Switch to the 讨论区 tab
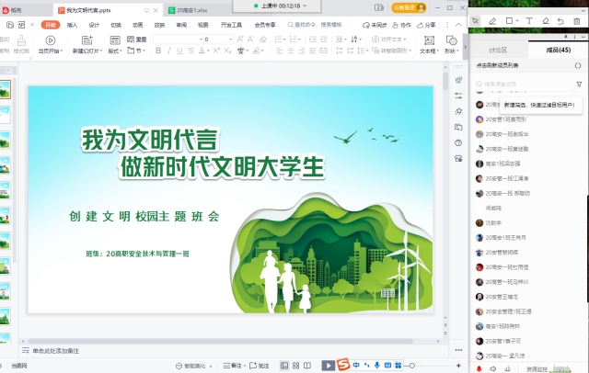 [498, 51]
